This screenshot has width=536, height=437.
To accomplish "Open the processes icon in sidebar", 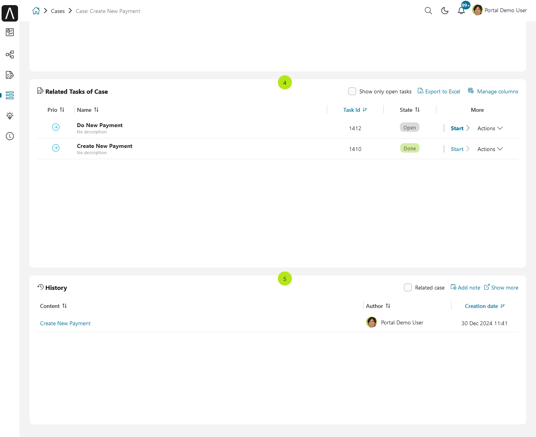I will click(10, 55).
